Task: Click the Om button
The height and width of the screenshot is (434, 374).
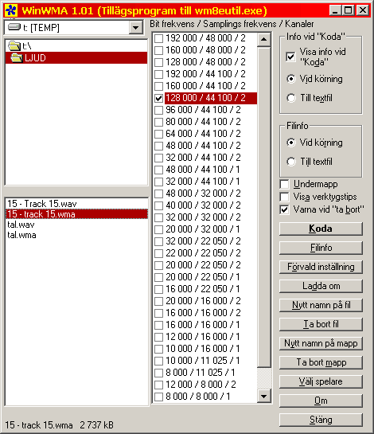Action: click(321, 401)
